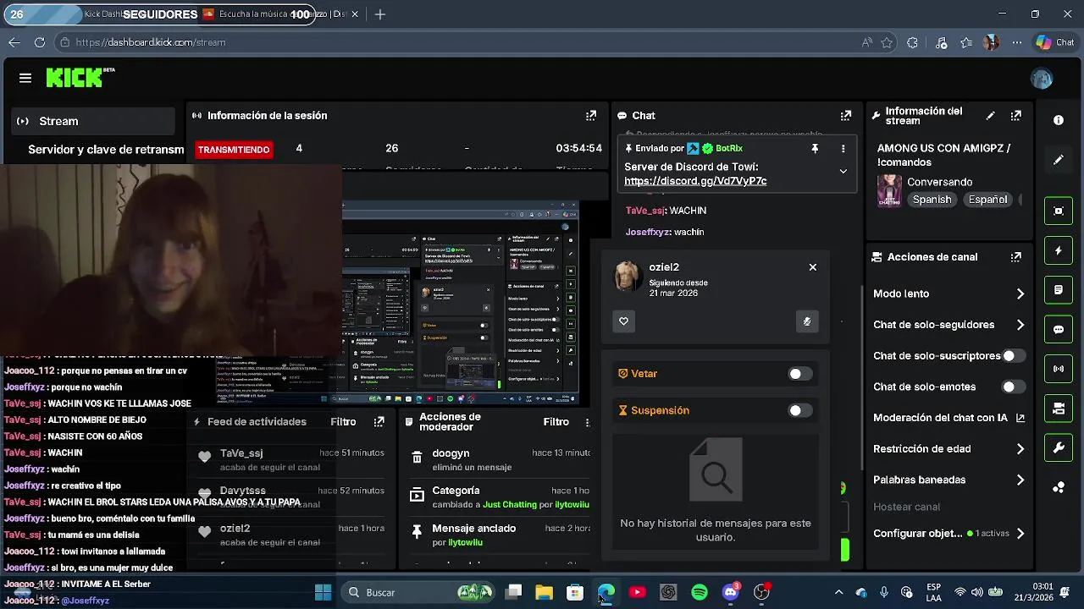Open the Copilot Chat button
Image resolution: width=1084 pixels, height=609 pixels.
[x=1055, y=42]
